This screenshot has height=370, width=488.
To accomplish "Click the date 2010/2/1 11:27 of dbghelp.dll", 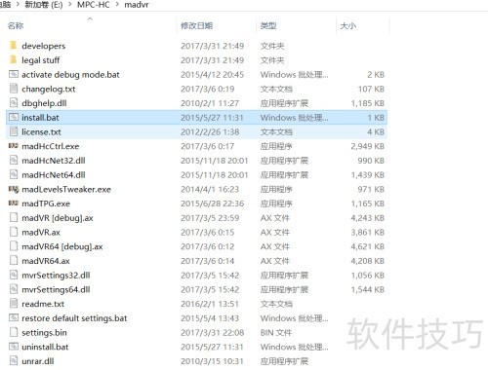I will point(210,103).
